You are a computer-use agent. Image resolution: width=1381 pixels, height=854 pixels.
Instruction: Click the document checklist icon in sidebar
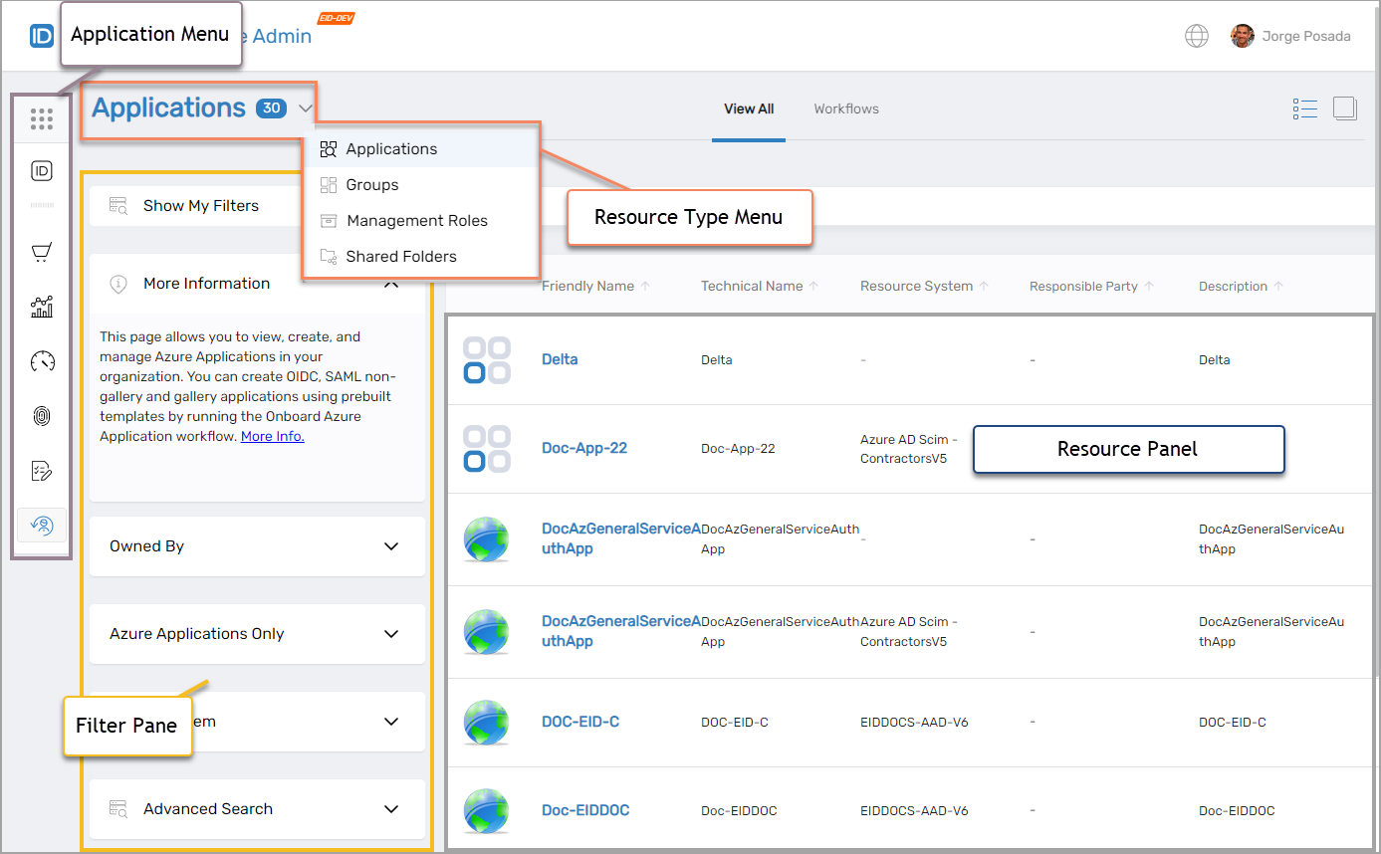41,470
